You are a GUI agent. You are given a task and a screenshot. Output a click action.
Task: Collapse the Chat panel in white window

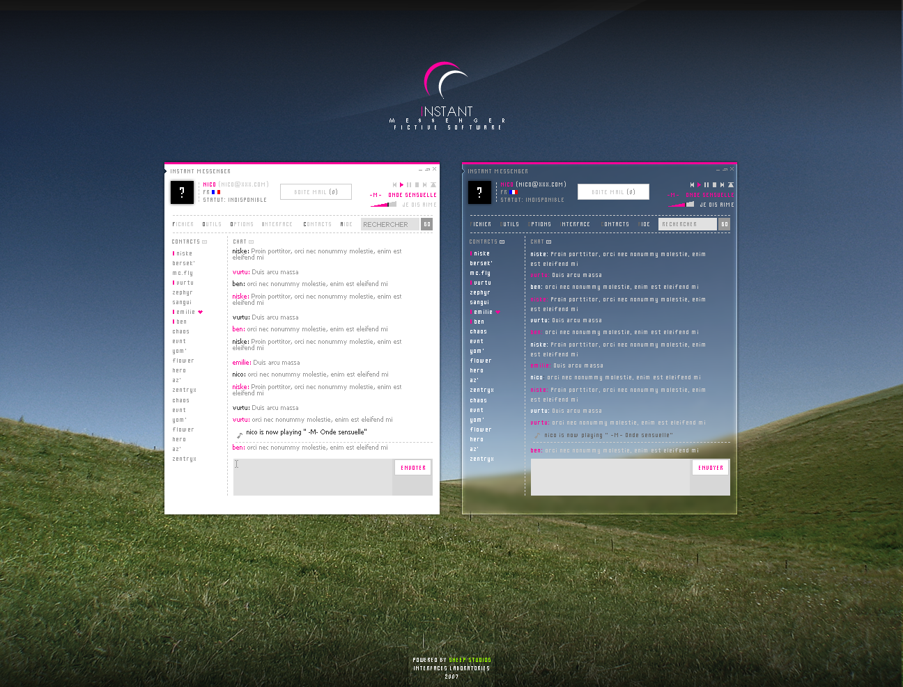coord(252,242)
